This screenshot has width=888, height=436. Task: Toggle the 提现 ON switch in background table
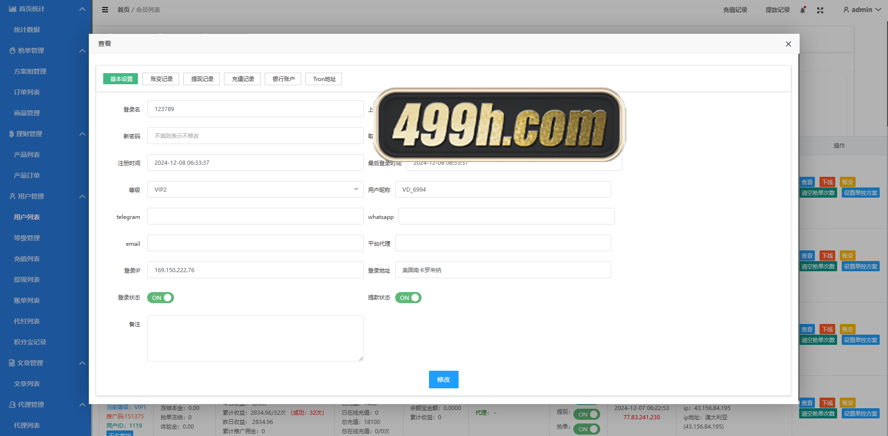(586, 414)
